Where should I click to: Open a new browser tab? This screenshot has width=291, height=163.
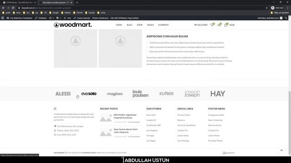click(x=77, y=3)
